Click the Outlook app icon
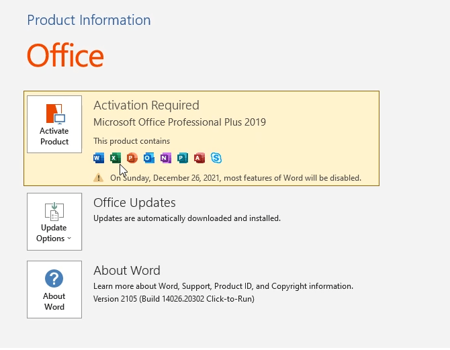This screenshot has height=350, width=450. (149, 158)
